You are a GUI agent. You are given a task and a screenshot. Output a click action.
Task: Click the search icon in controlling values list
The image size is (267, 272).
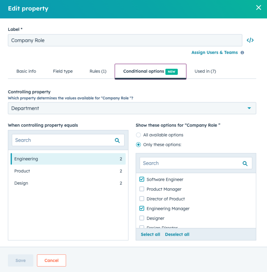[x=117, y=140]
